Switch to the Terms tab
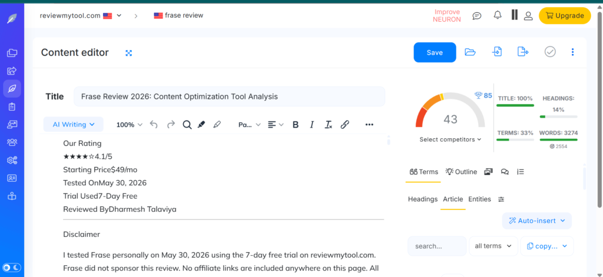 tap(424, 172)
